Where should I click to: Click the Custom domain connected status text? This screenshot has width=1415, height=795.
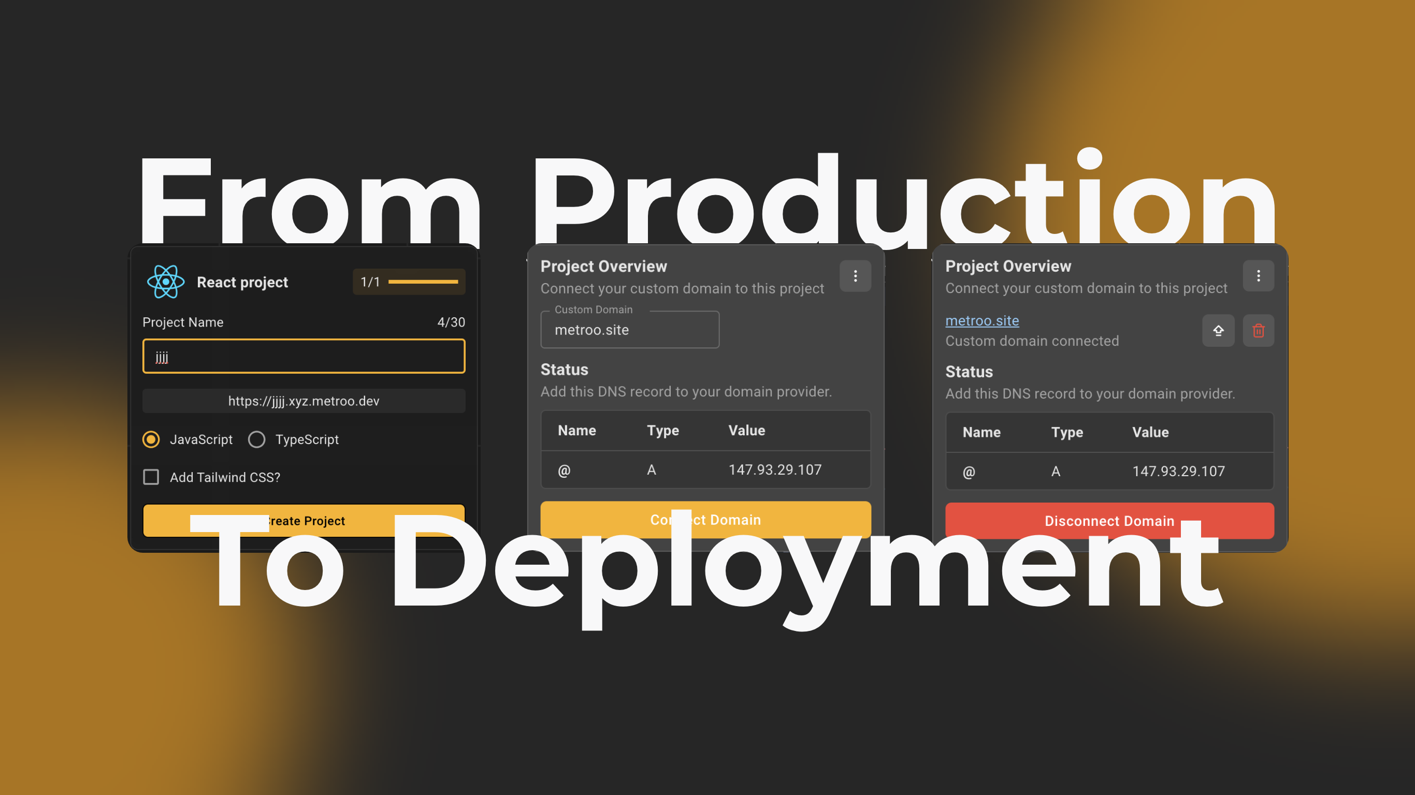point(1032,341)
